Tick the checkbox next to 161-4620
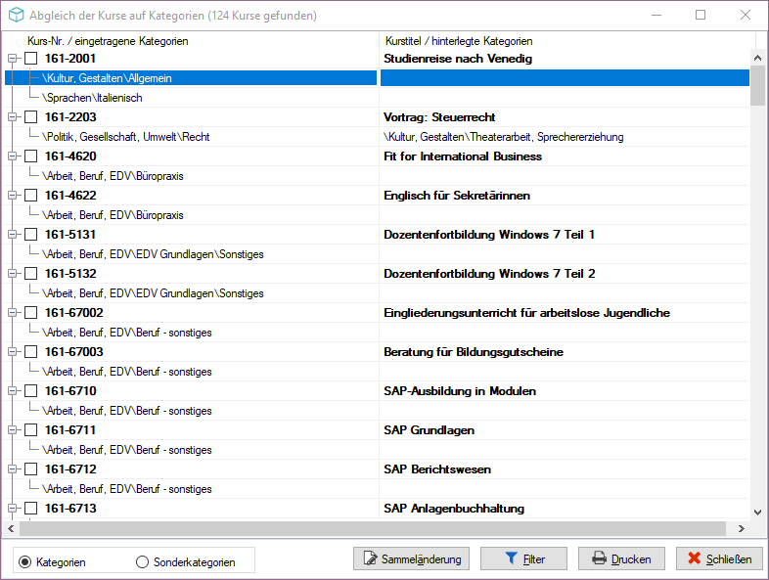The width and height of the screenshot is (769, 580). (31, 156)
